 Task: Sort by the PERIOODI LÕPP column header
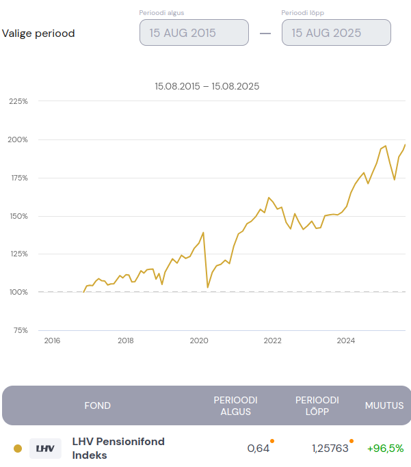pos(317,405)
